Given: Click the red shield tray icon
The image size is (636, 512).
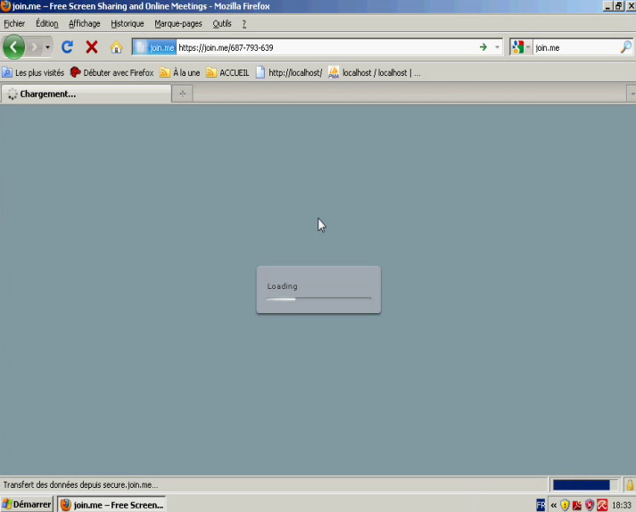Looking at the screenshot, I should coord(590,505).
